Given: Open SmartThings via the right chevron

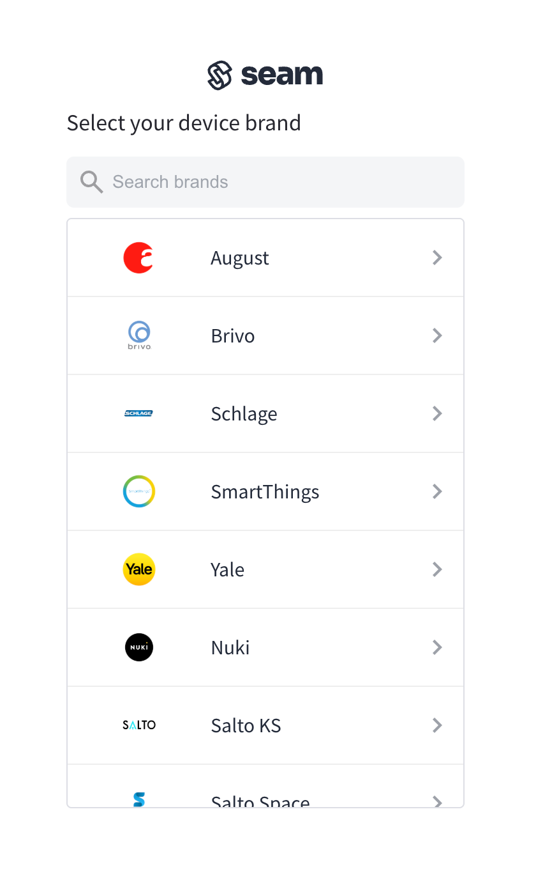Looking at the screenshot, I should pos(437,491).
